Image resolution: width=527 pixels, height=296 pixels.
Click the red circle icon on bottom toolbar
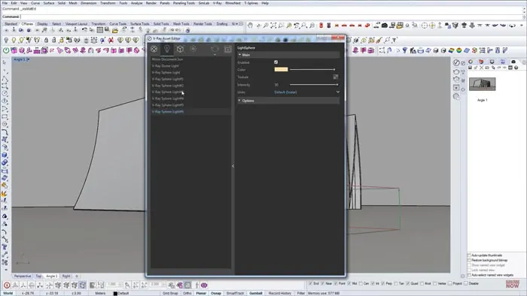pyautogui.click(x=7, y=285)
